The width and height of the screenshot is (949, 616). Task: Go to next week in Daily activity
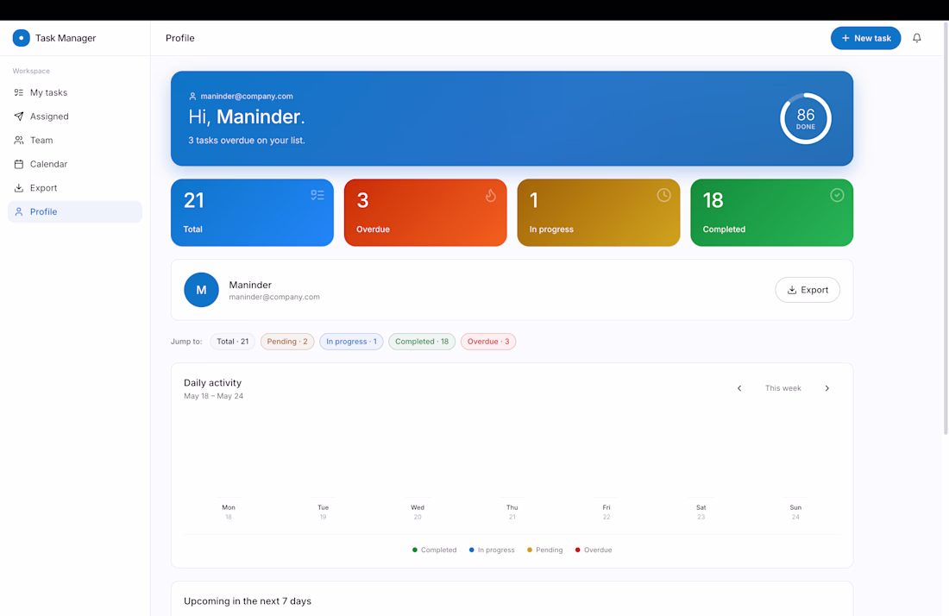[x=826, y=388]
